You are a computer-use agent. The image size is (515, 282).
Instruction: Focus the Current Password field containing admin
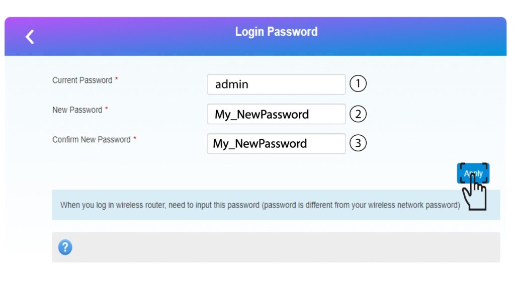click(x=276, y=84)
